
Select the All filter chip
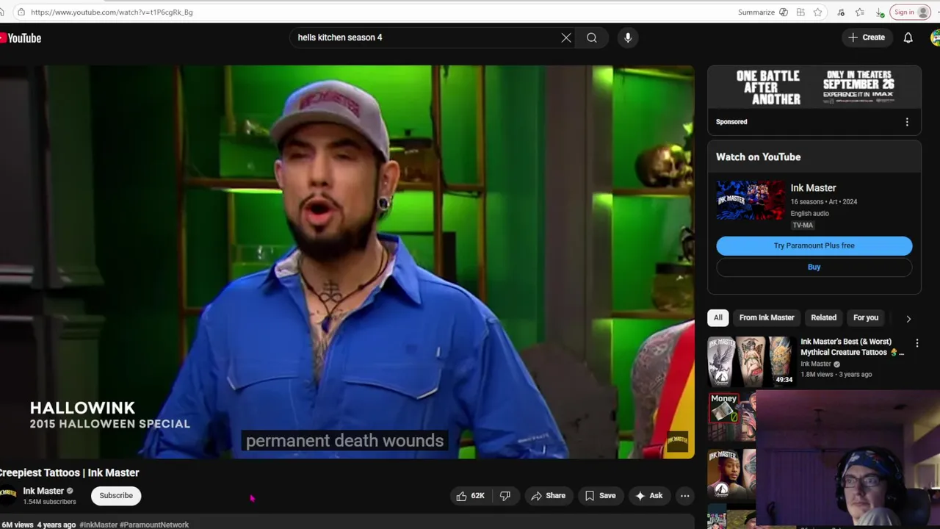click(718, 317)
